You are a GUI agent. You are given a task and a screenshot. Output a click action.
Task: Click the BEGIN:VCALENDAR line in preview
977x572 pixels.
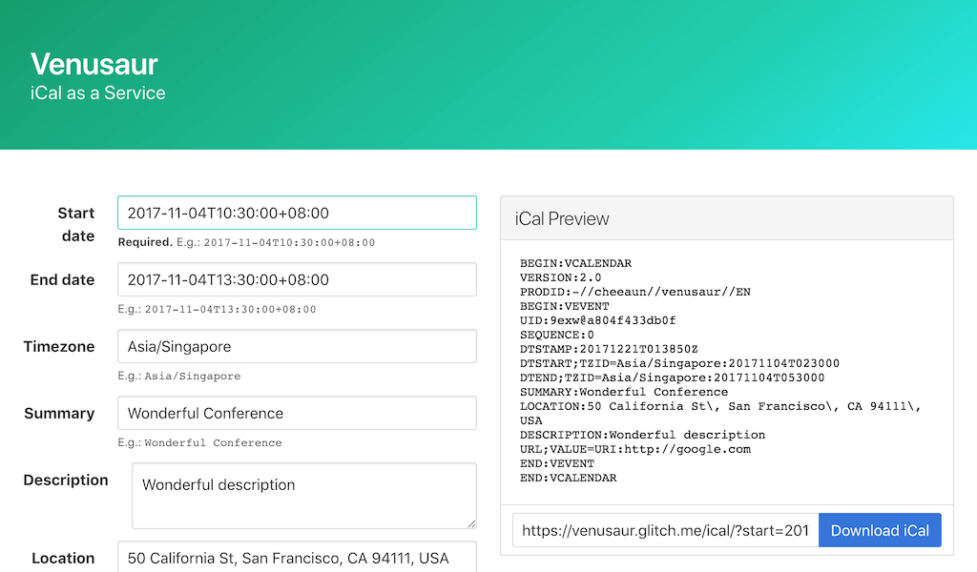pos(575,263)
